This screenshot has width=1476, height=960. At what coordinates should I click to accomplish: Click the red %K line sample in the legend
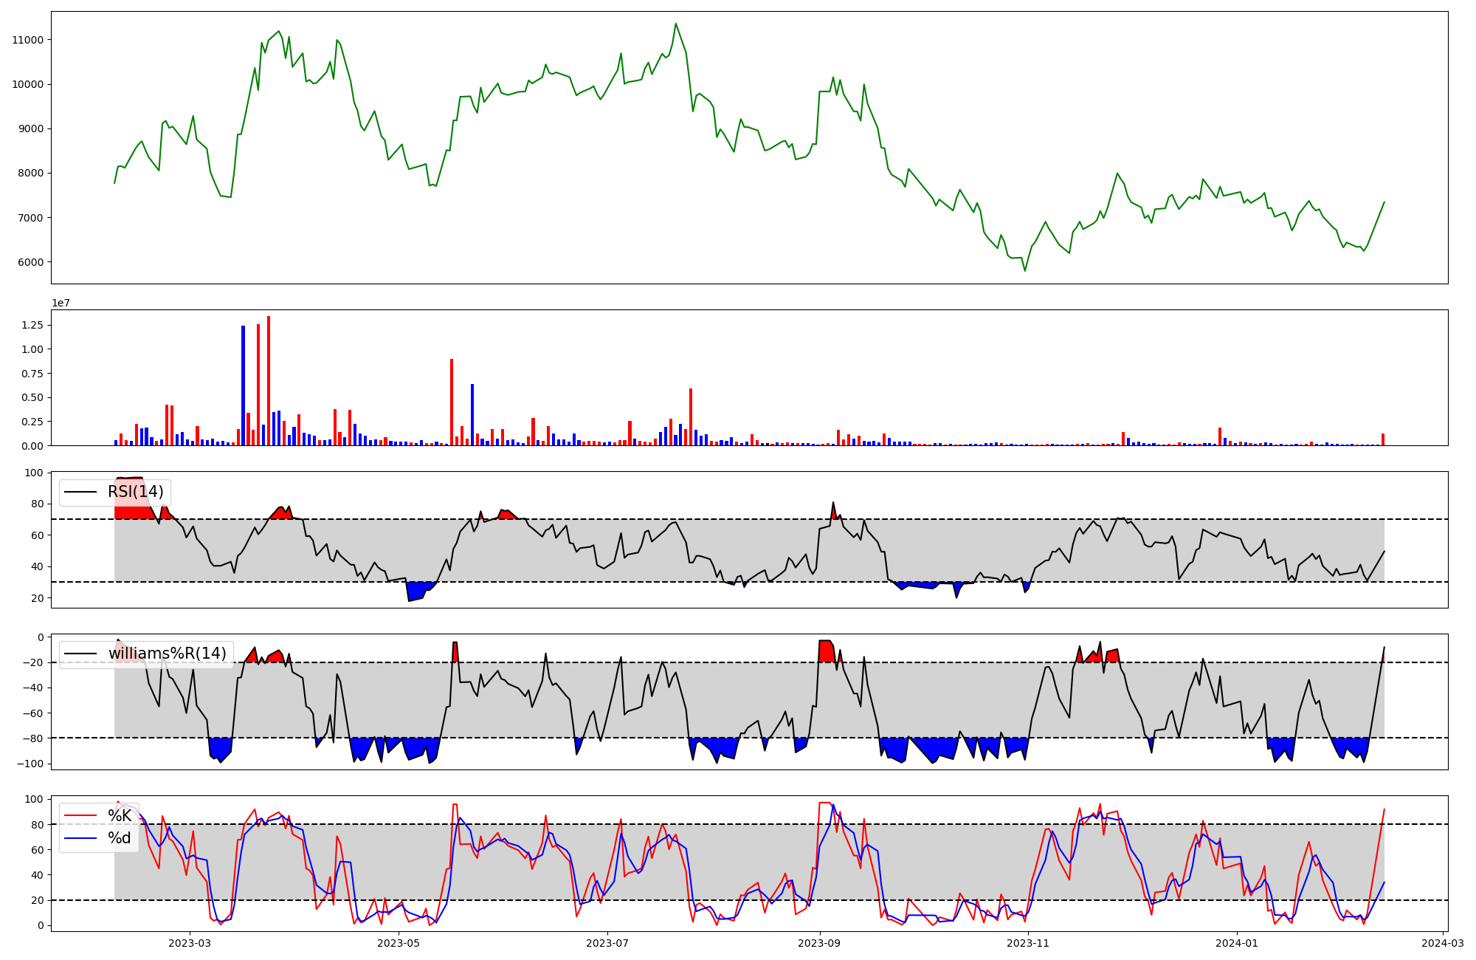(81, 815)
